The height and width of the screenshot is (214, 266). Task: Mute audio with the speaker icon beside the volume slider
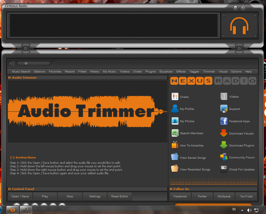click(12, 63)
